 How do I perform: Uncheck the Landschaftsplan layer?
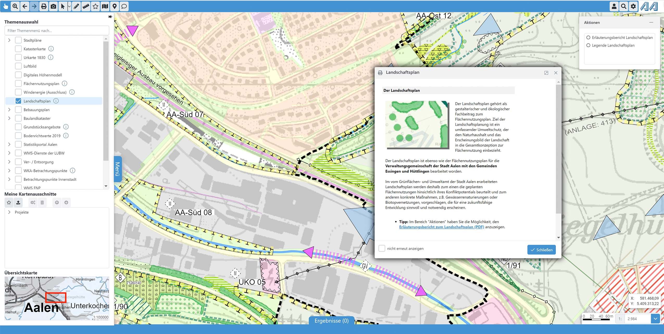[18, 101]
